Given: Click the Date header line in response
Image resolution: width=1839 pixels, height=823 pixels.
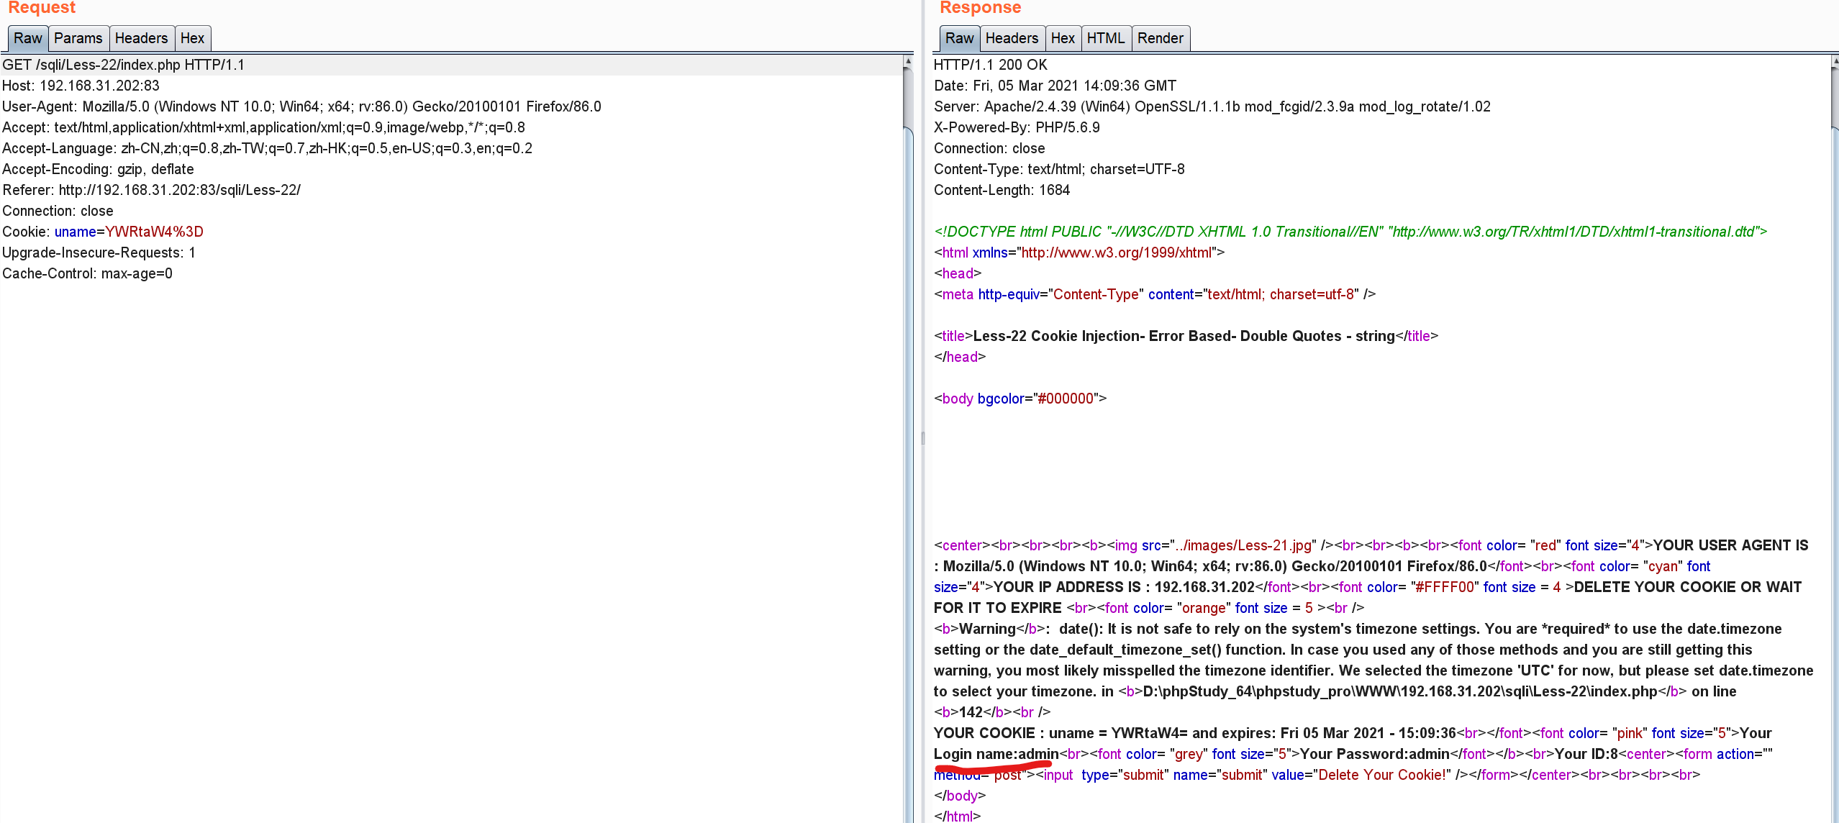Looking at the screenshot, I should 1055,86.
